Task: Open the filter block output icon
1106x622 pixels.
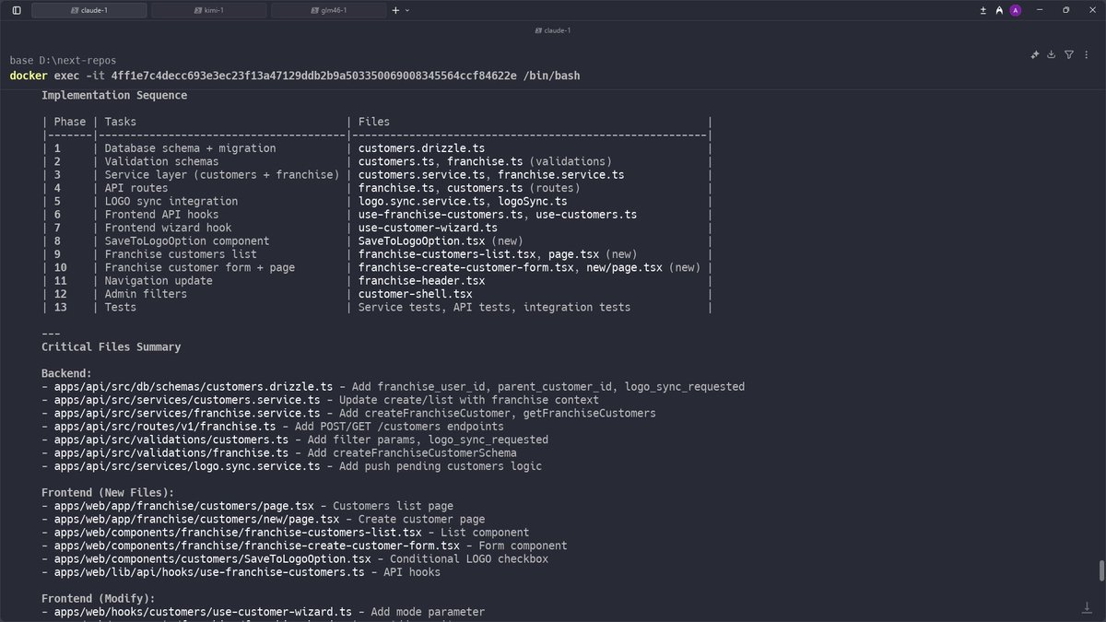Action: (x=1069, y=54)
